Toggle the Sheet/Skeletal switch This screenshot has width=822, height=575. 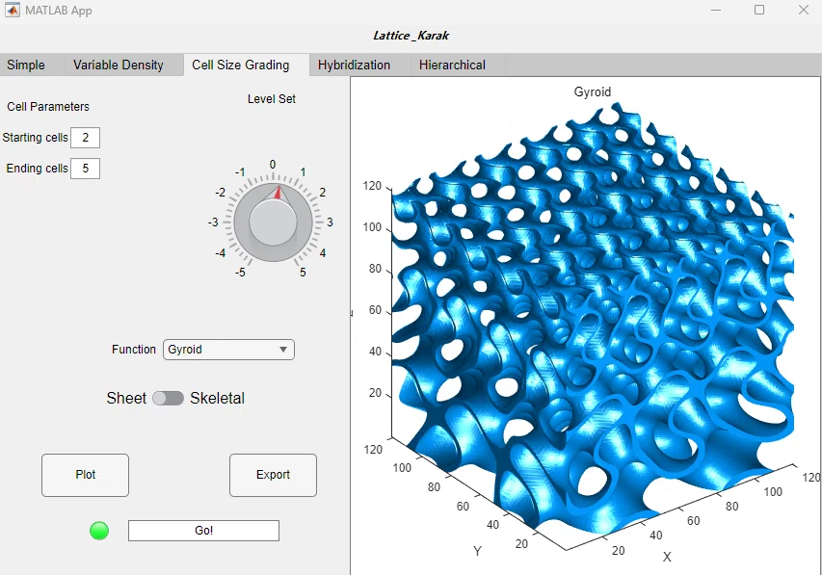click(x=168, y=399)
